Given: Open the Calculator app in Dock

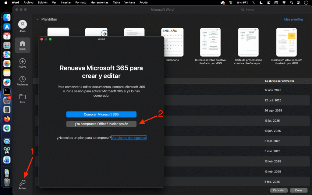Looking at the screenshot, I should click(7, 110).
